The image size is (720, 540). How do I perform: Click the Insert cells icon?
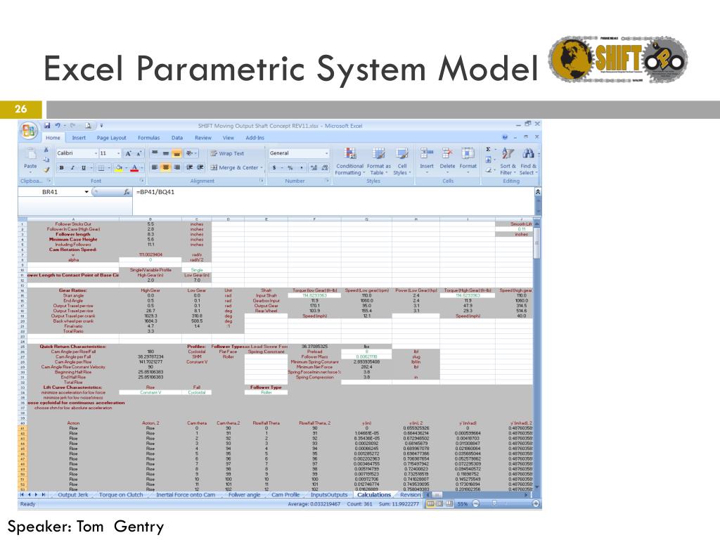click(x=427, y=154)
